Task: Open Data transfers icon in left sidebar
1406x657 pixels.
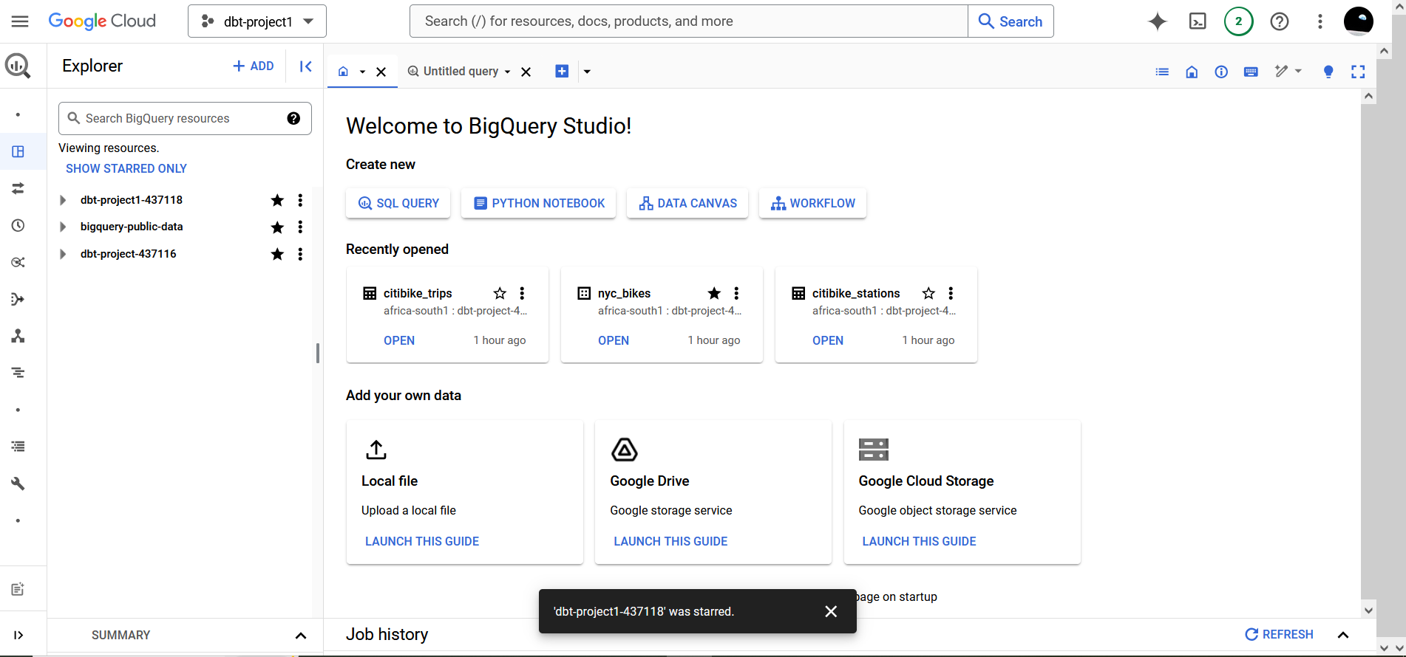Action: click(18, 188)
